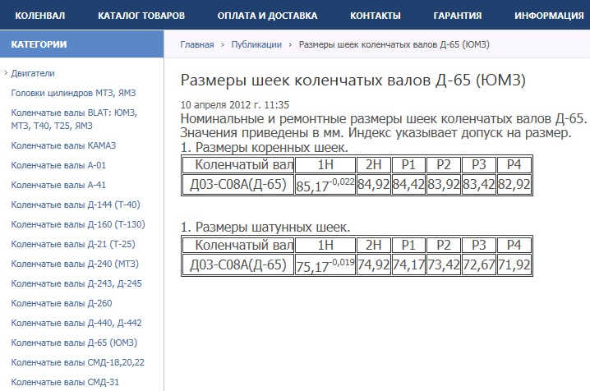Open Коленчатые валы Д-144 (Т-40) link
The image size is (590, 391).
point(75,205)
